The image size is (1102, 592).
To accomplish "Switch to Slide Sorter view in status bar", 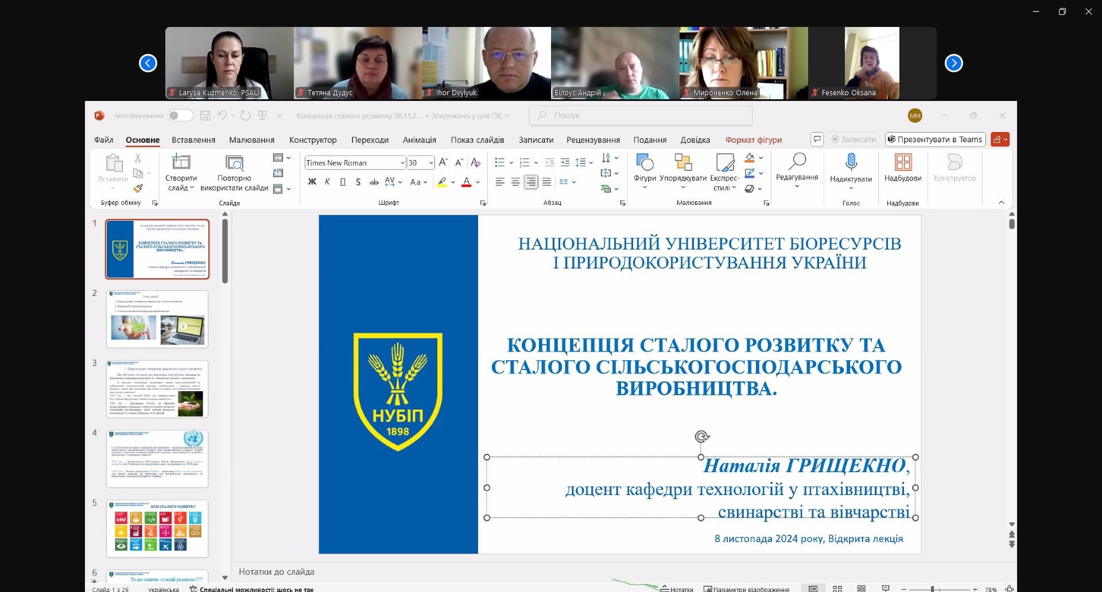I will [x=837, y=589].
